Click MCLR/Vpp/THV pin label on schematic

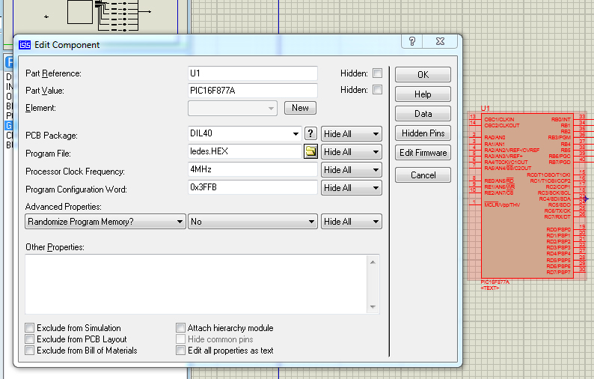[x=502, y=205]
